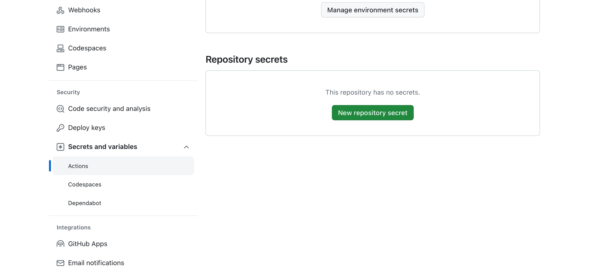
Task: Click the Email notifications envelope icon
Action: 60,263
